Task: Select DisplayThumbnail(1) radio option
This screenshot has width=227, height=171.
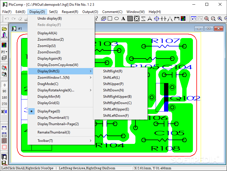Action: (x=61, y=118)
